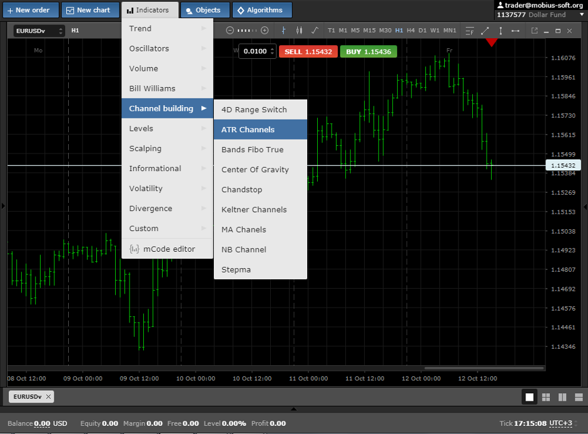588x434 pixels.
Task: Select the horizontal line drawing tool
Action: pos(515,31)
